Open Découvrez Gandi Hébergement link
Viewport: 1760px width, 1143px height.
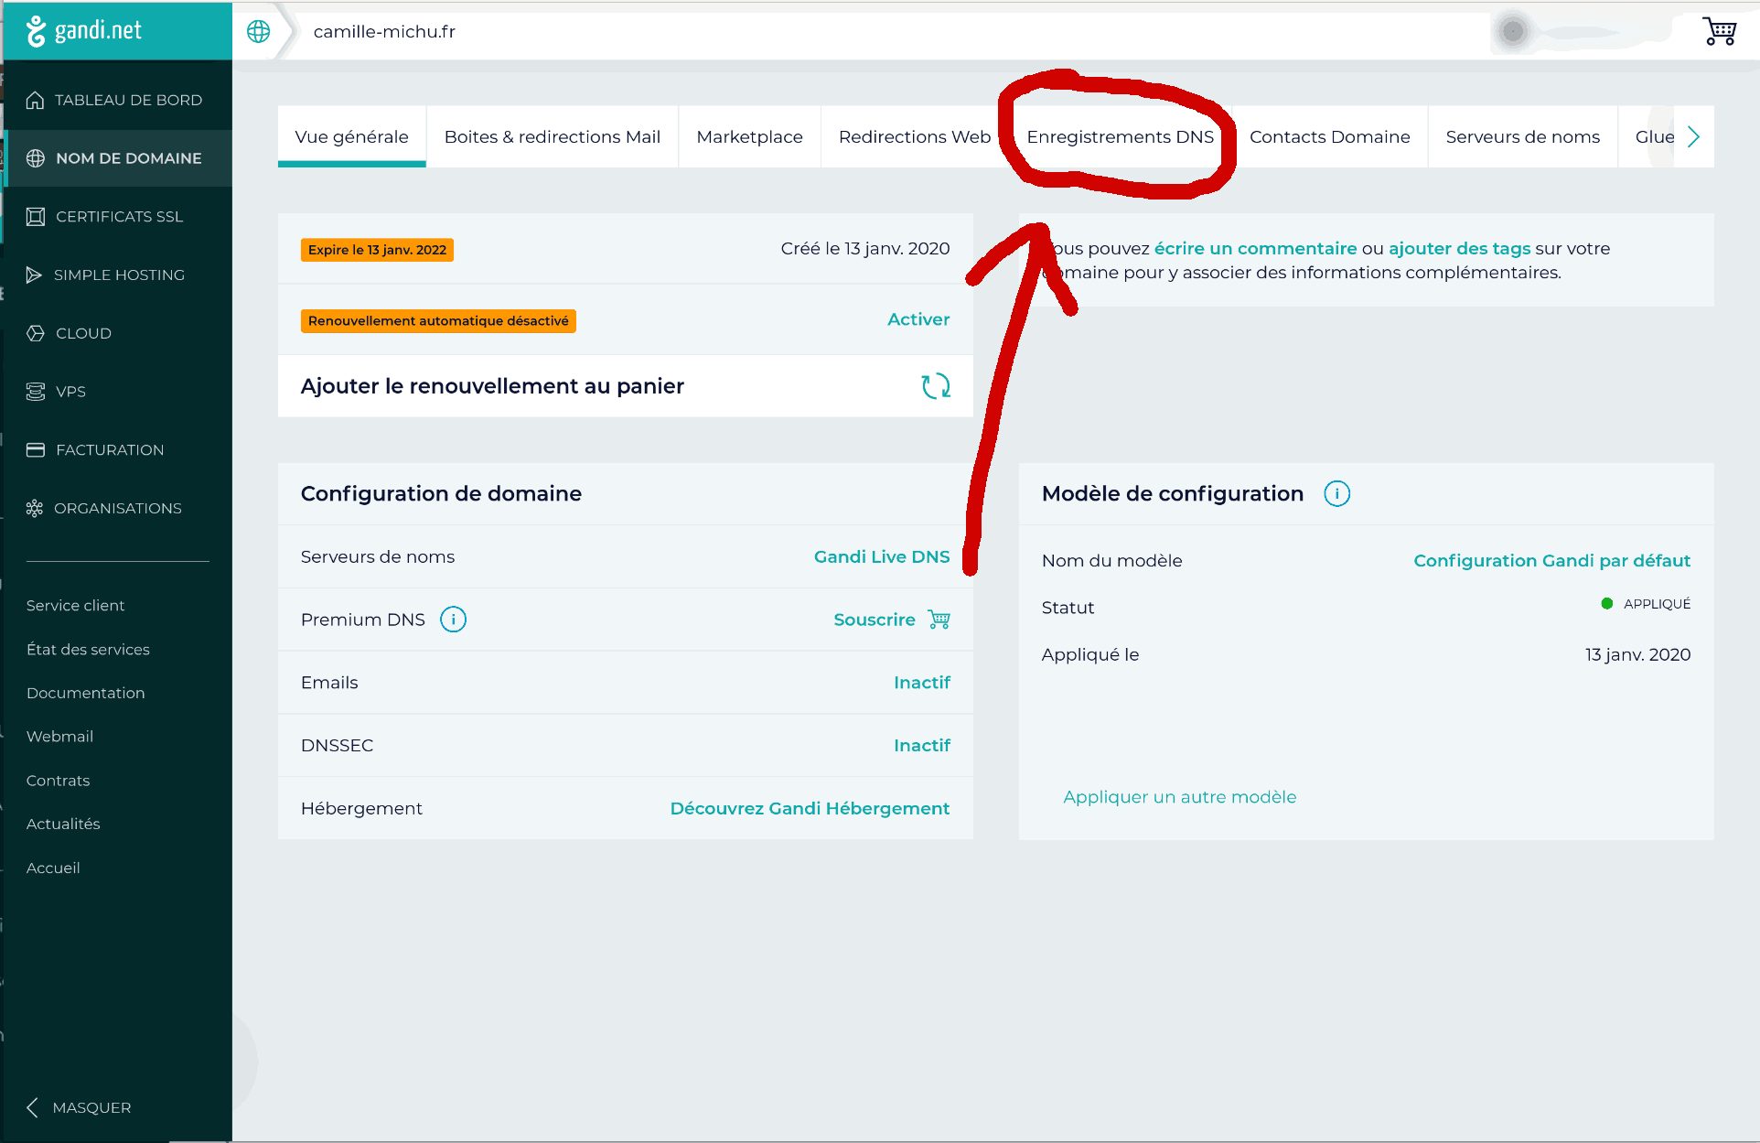point(810,809)
